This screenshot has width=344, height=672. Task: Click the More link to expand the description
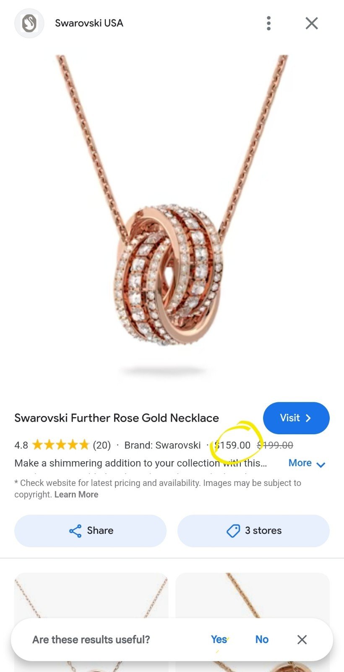[300, 463]
